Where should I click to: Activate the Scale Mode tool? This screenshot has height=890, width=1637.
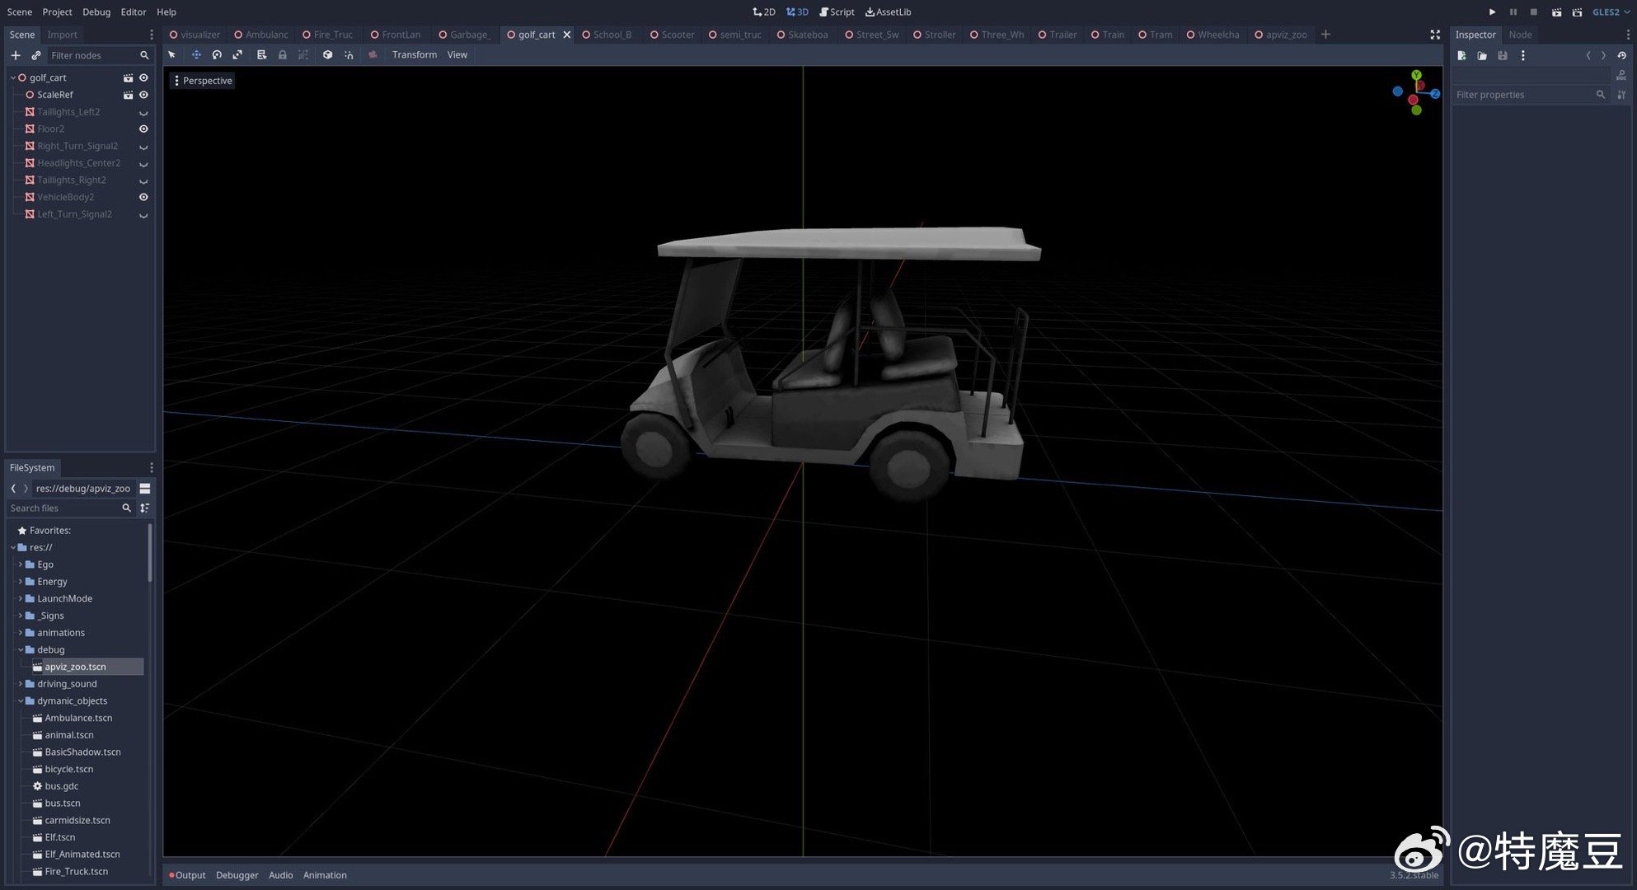237,55
